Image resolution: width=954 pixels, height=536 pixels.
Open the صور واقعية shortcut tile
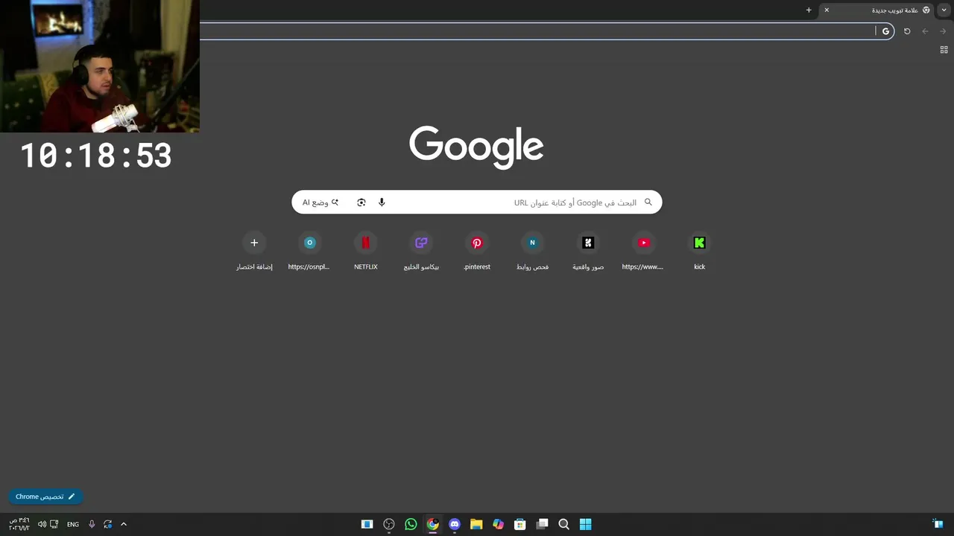[588, 252]
